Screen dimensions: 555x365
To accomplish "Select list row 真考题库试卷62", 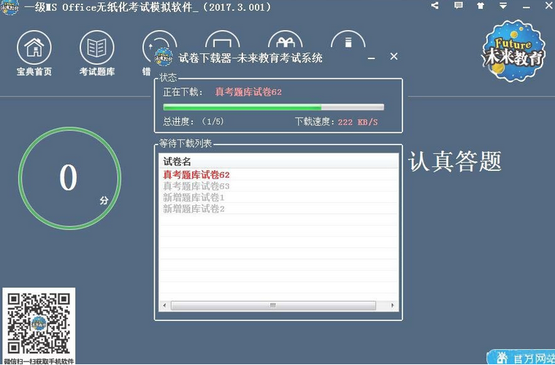I will click(278, 174).
